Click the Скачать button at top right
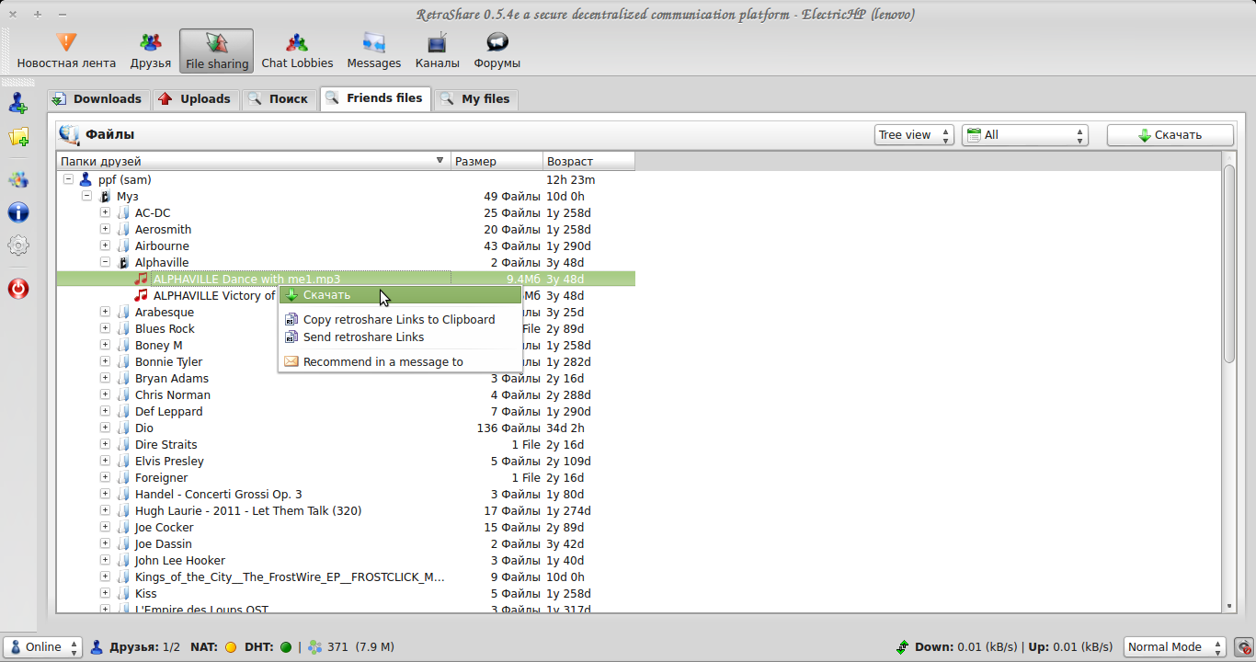1256x662 pixels. 1170,135
